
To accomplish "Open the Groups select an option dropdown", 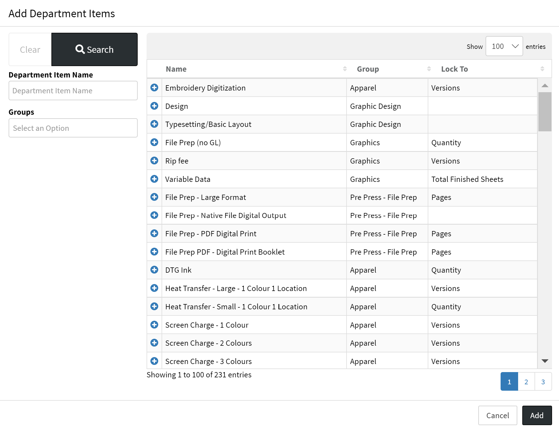I will 73,128.
